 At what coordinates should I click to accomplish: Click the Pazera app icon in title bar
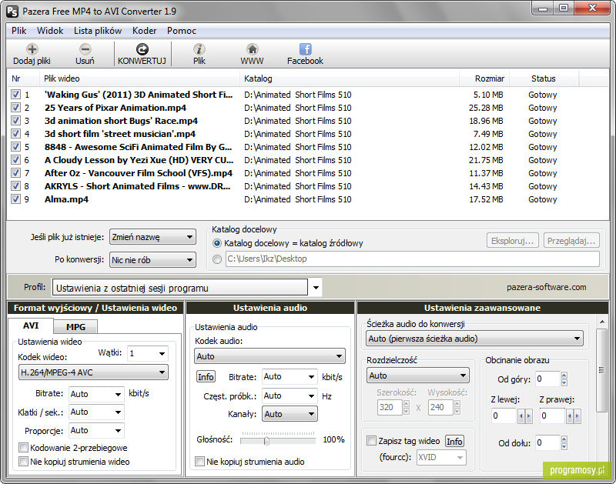(12, 12)
